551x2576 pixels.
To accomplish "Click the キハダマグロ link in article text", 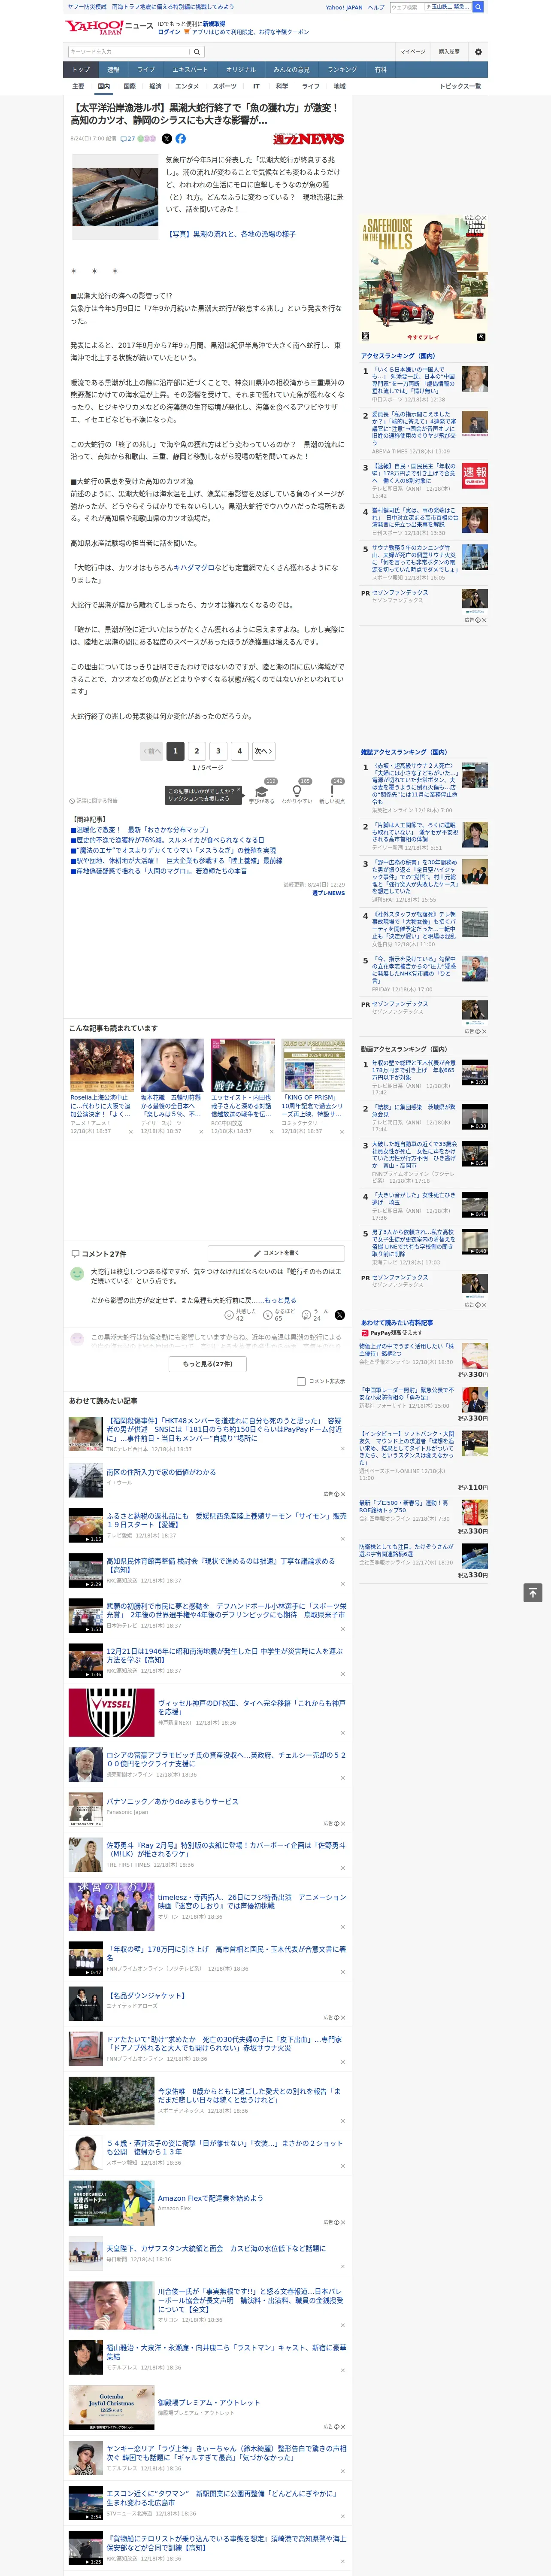I will pos(194,568).
